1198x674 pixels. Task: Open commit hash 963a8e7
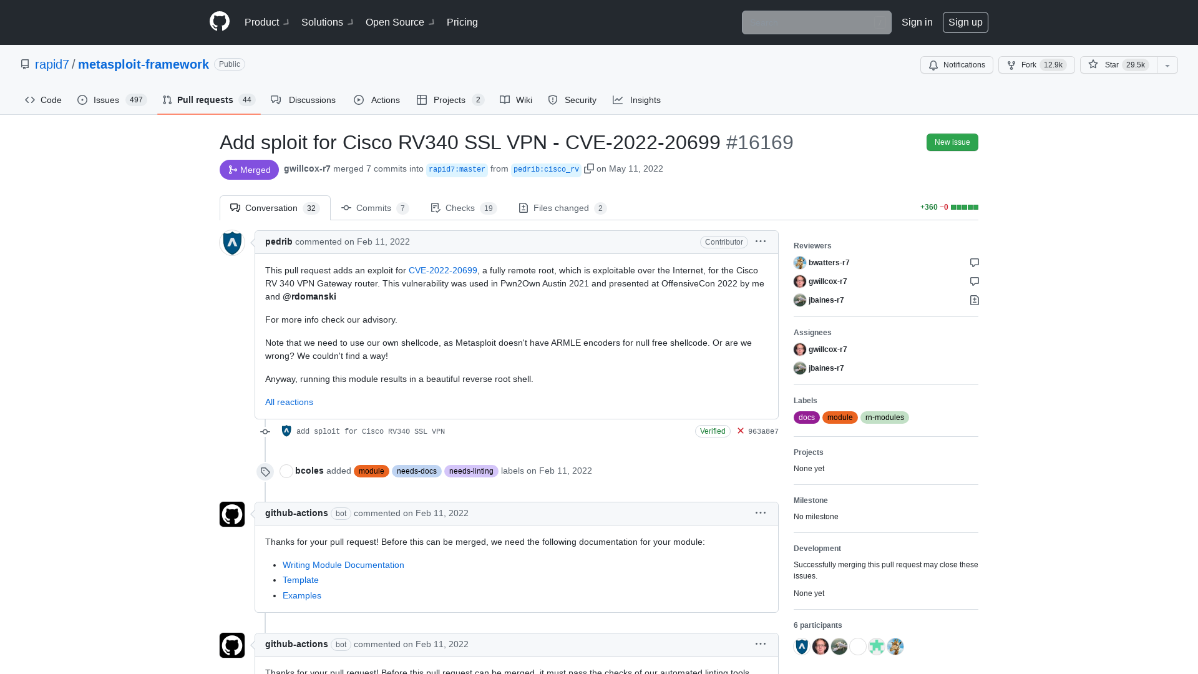click(x=763, y=431)
